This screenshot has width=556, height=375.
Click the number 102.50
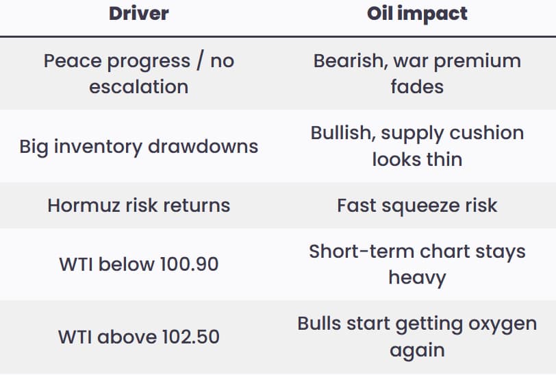click(x=190, y=337)
